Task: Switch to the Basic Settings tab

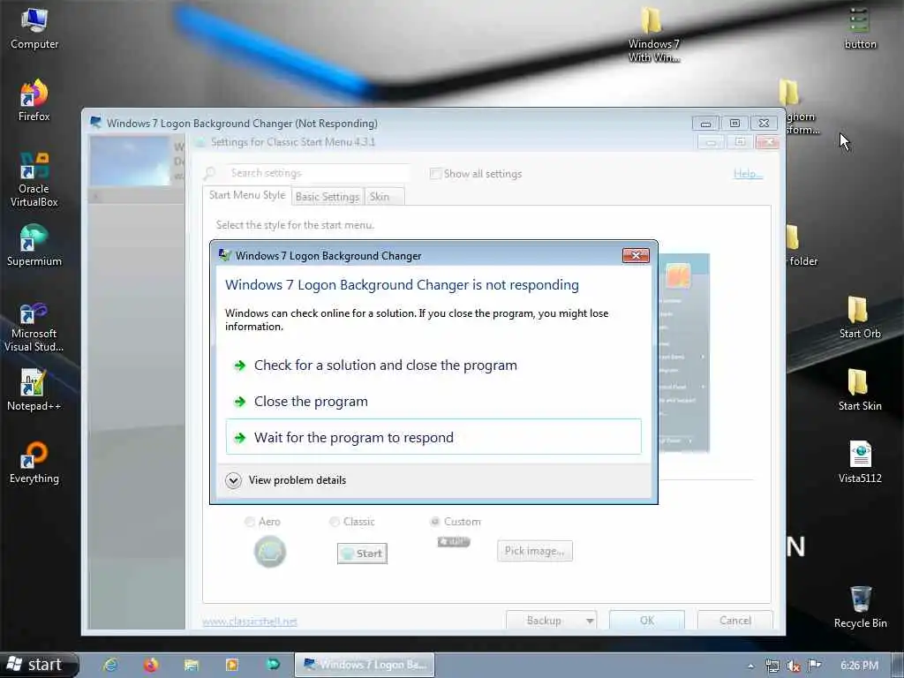Action: 328,197
